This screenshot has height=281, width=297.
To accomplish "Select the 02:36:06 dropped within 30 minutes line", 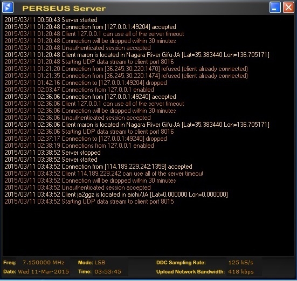I will [91, 111].
